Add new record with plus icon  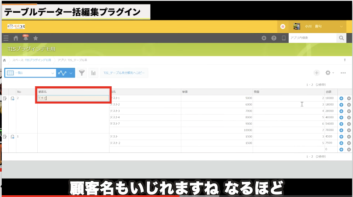316,73
